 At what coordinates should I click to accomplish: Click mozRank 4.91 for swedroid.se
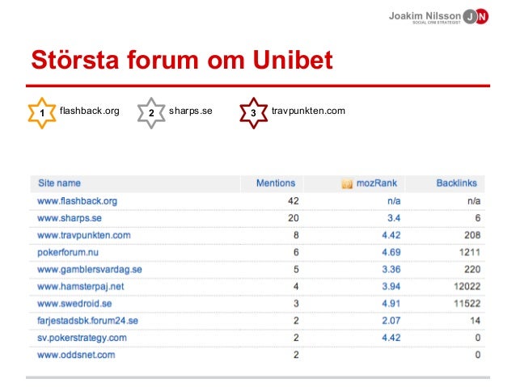(x=391, y=304)
